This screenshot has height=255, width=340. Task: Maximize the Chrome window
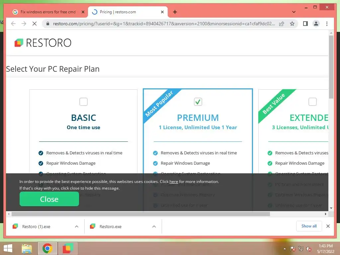[315, 7]
